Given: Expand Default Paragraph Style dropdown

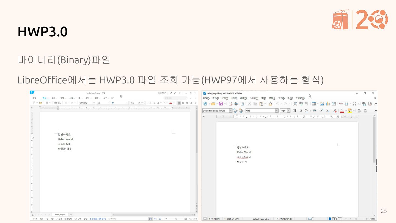Looking at the screenshot, I should tap(230, 111).
